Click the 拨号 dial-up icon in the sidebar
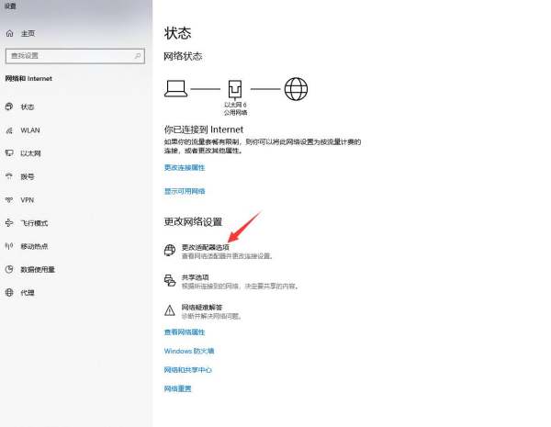 [x=9, y=176]
